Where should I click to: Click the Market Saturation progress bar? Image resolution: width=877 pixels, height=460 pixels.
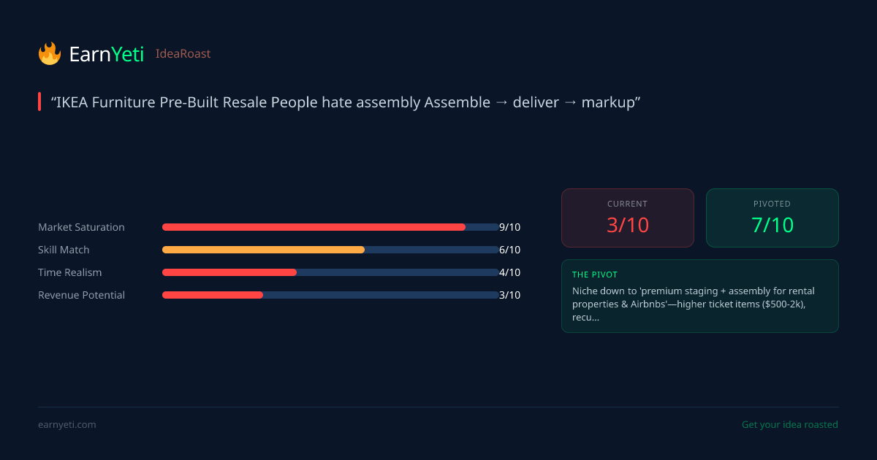point(330,227)
